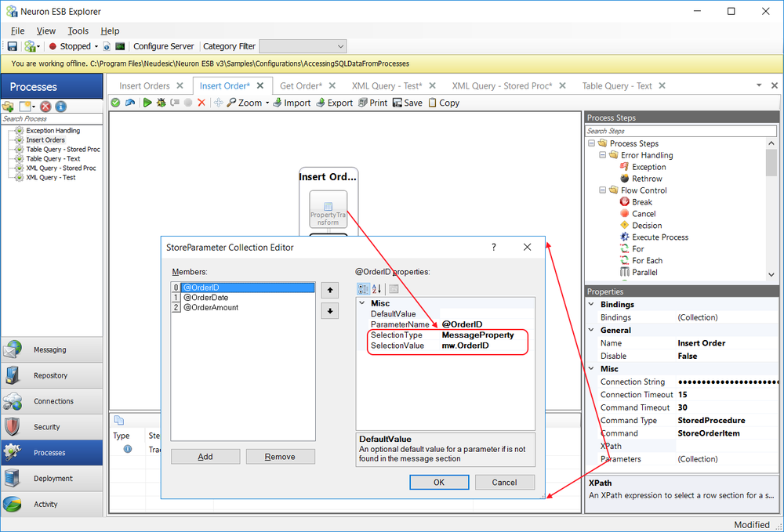The image size is (784, 532).
Task: Select the @OrderAmount member in the list
Action: point(211,307)
